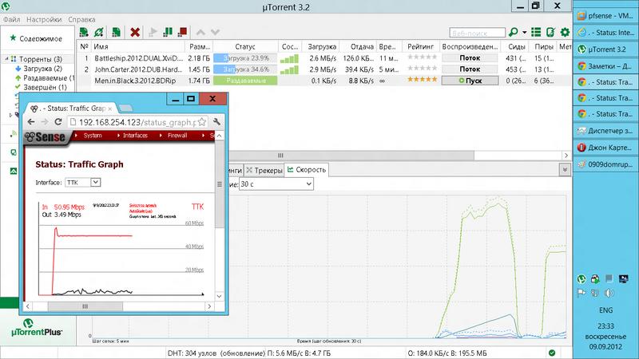639x359 pixels.
Task: Add a torrent file using the toolbar icon
Action: tap(84, 32)
